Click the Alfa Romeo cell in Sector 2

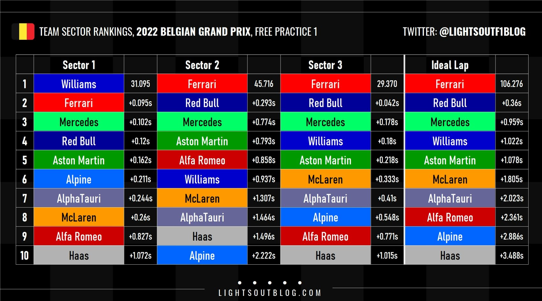coord(202,160)
